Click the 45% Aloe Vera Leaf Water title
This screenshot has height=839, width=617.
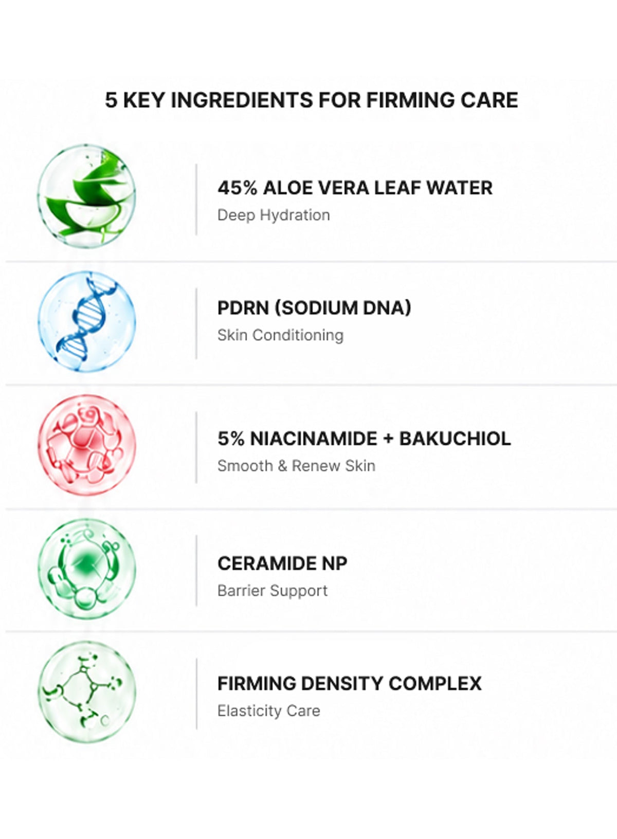click(x=355, y=188)
